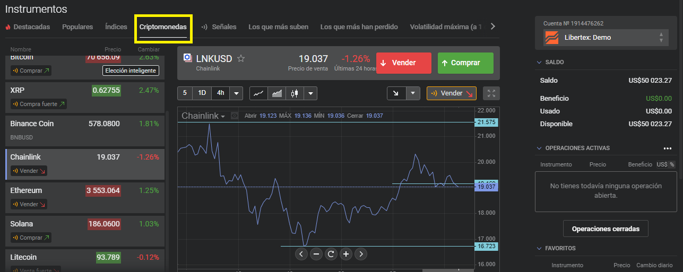Open the timeframe dropdown arrow

tap(236, 93)
